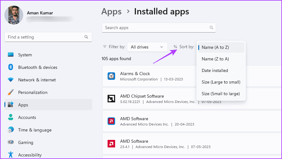Click the 105 apps found text
The height and width of the screenshot is (159, 282).
pos(116,59)
